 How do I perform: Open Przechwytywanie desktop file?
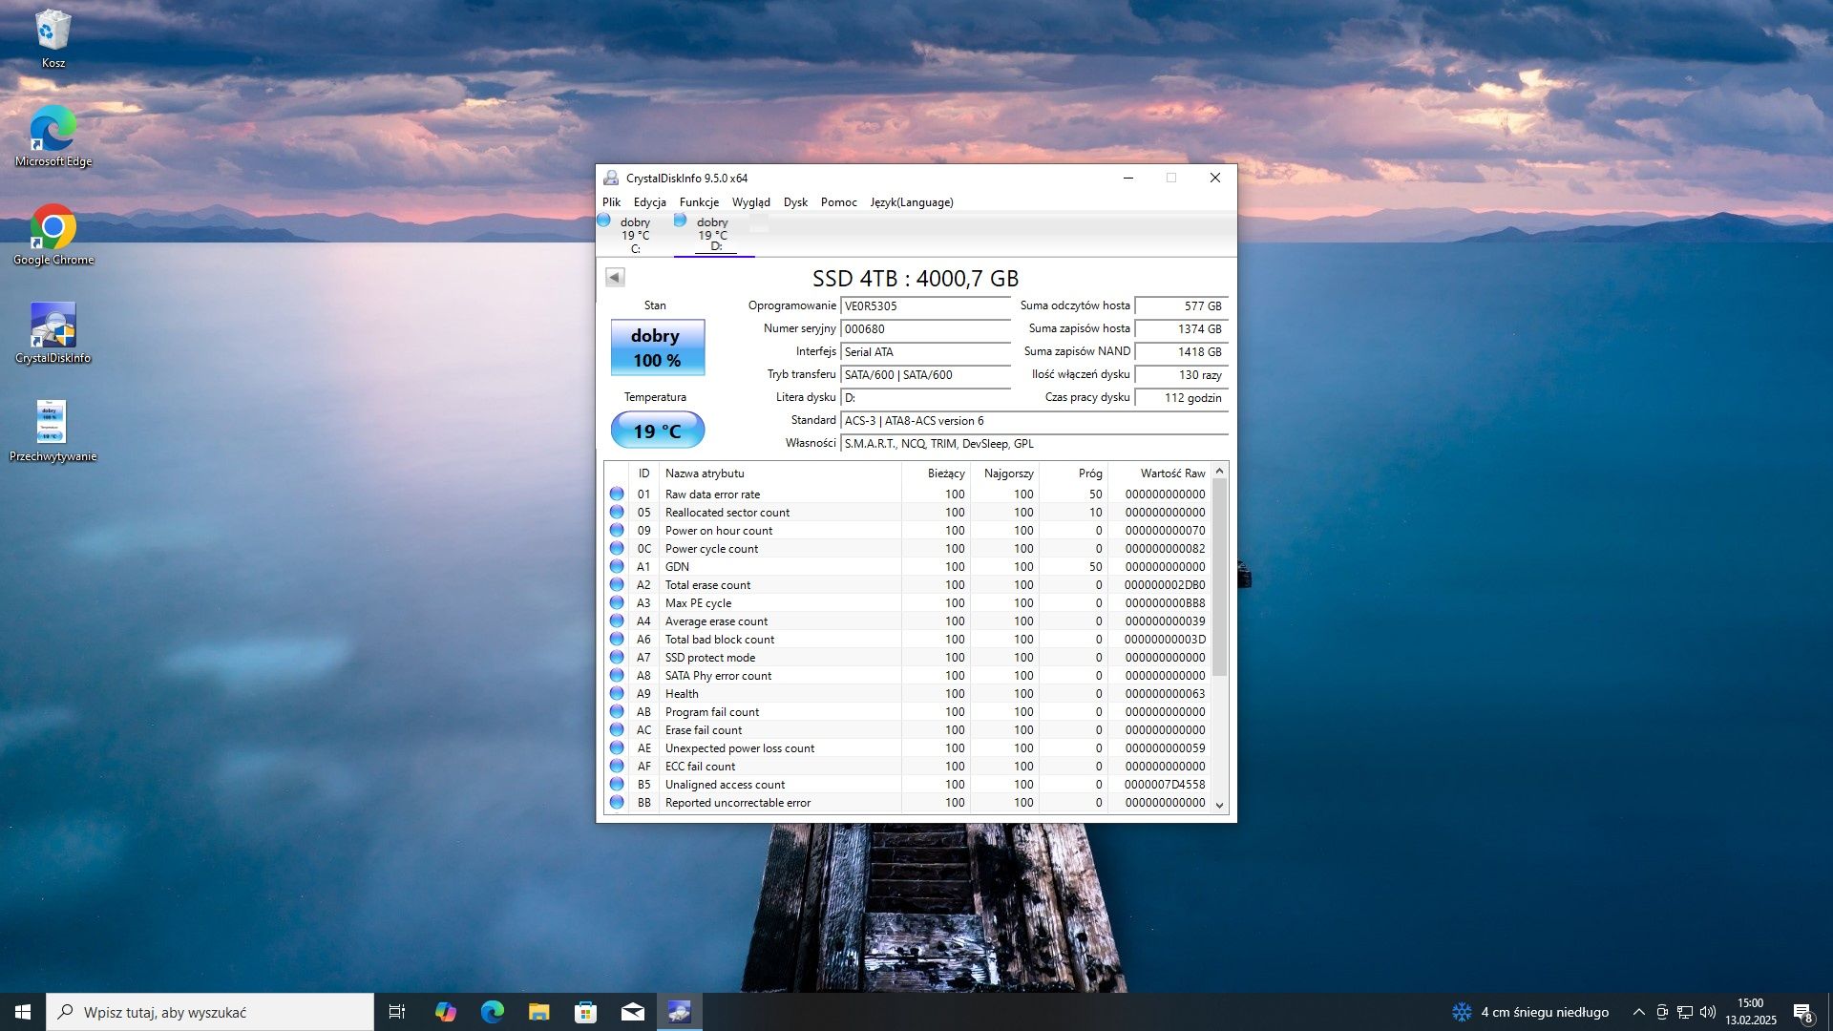point(53,431)
